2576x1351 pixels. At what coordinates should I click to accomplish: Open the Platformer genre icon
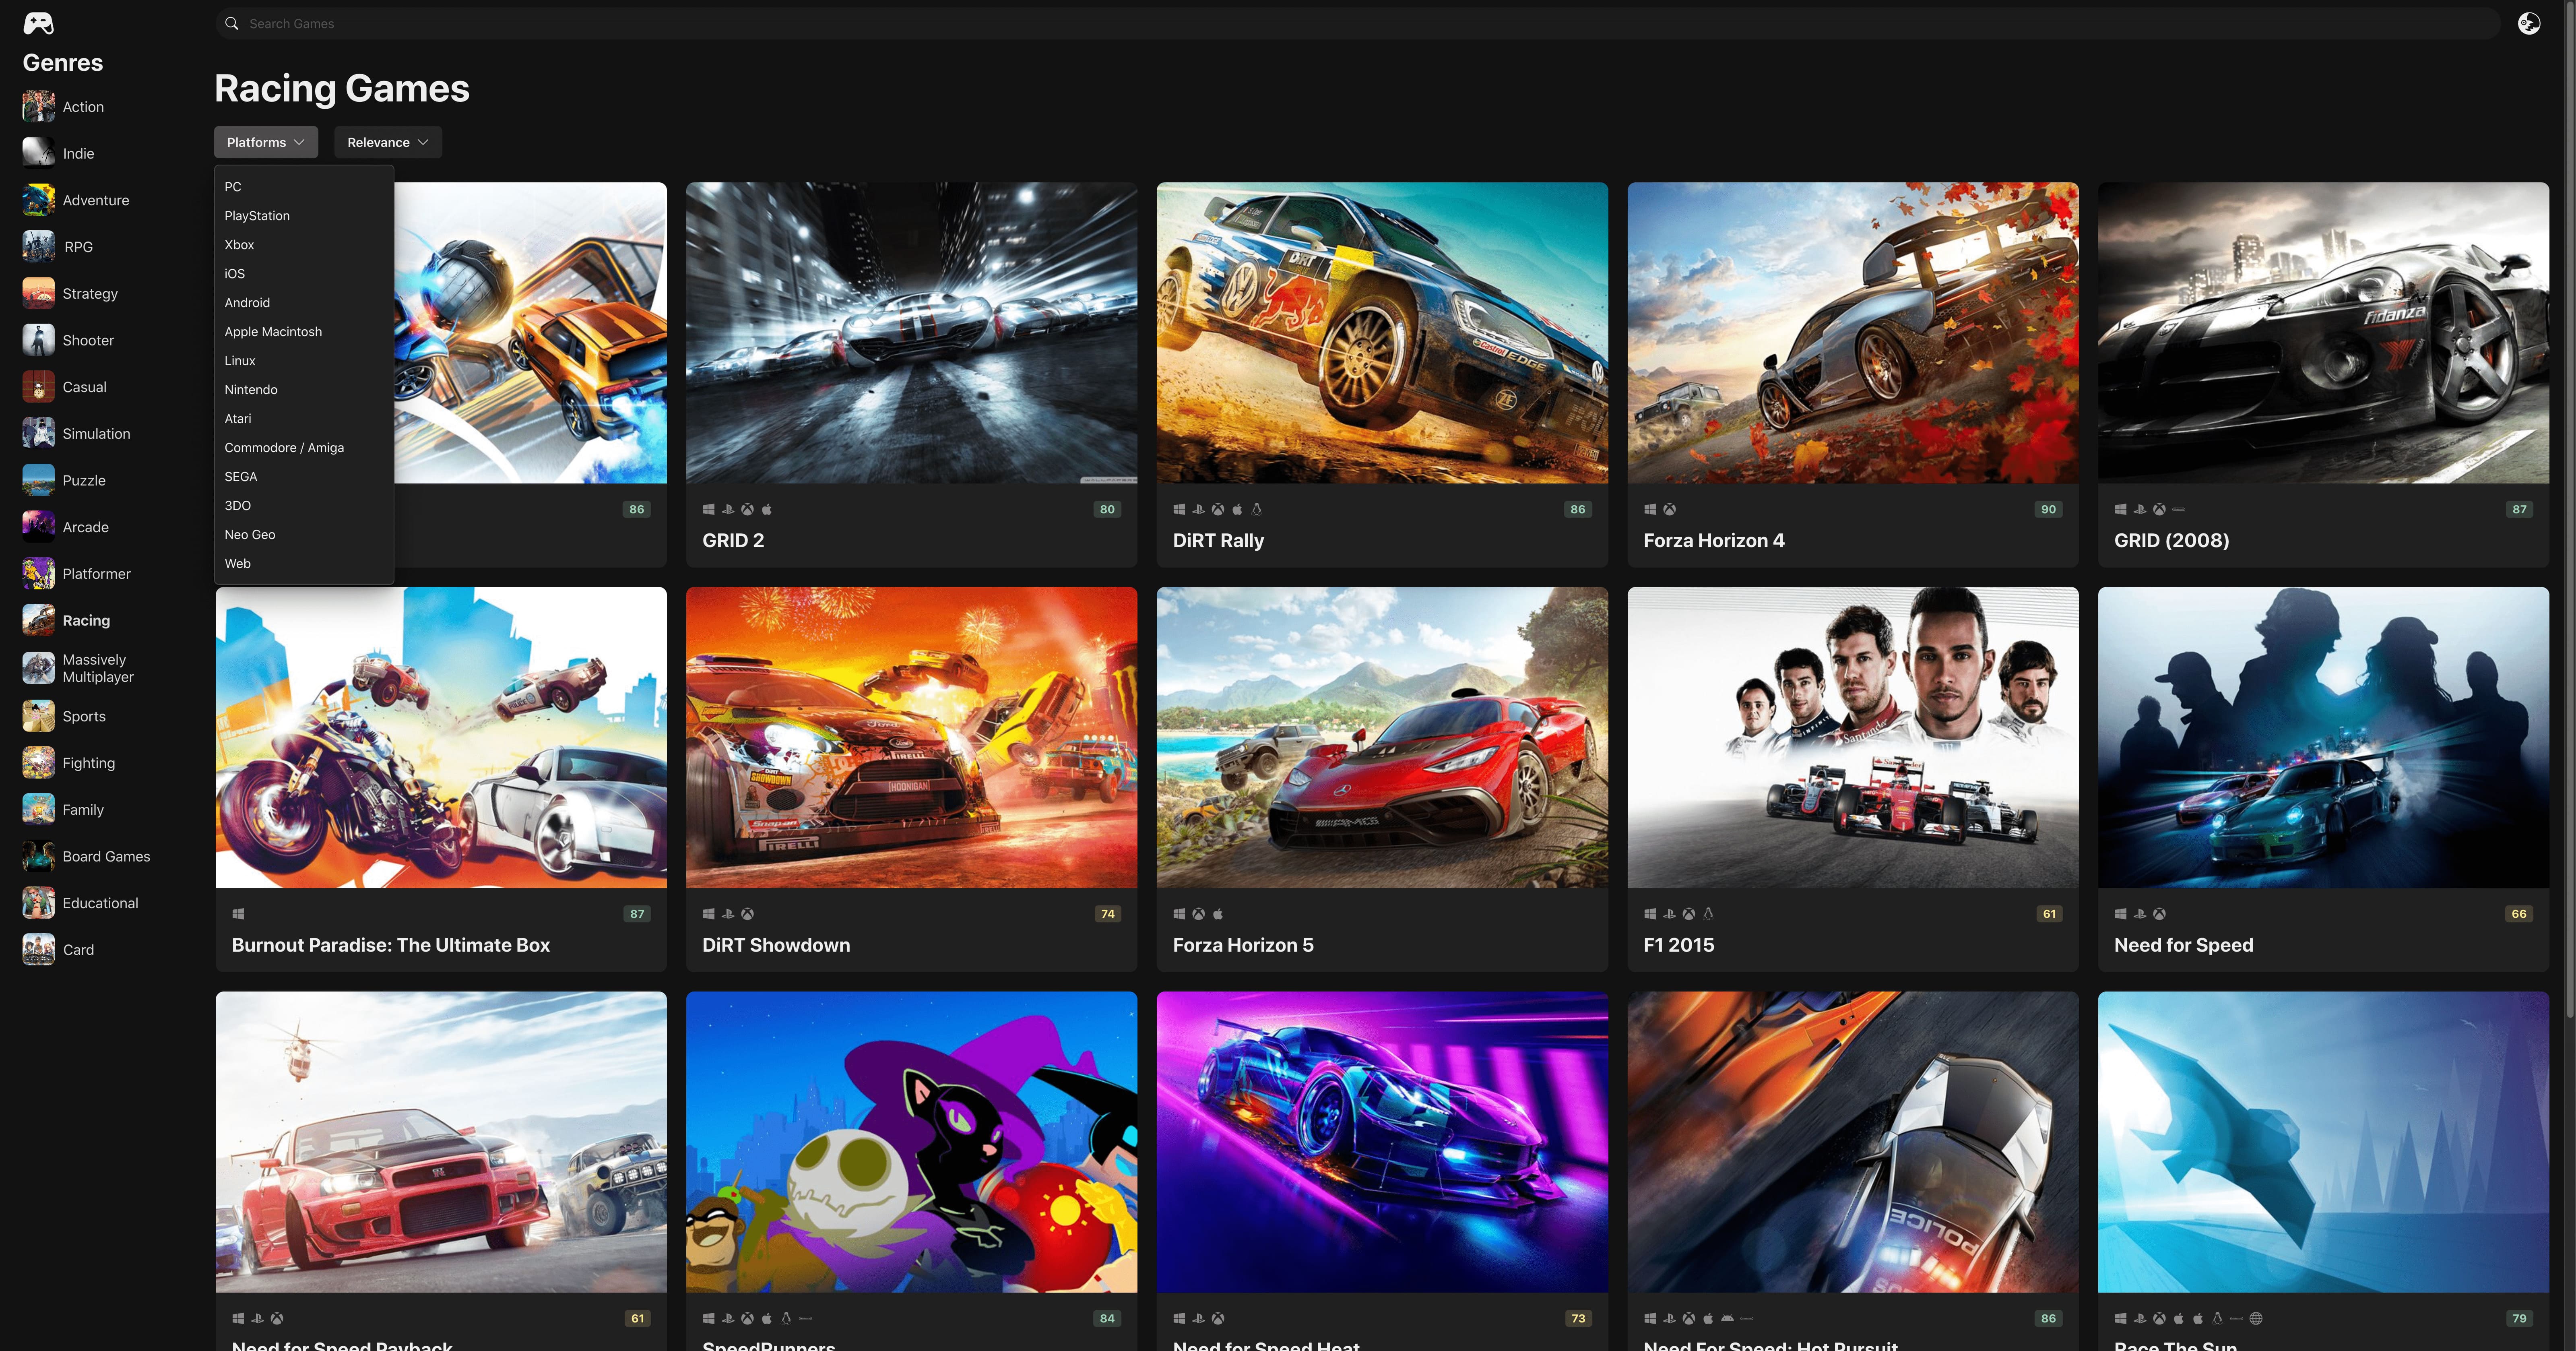[x=39, y=573]
